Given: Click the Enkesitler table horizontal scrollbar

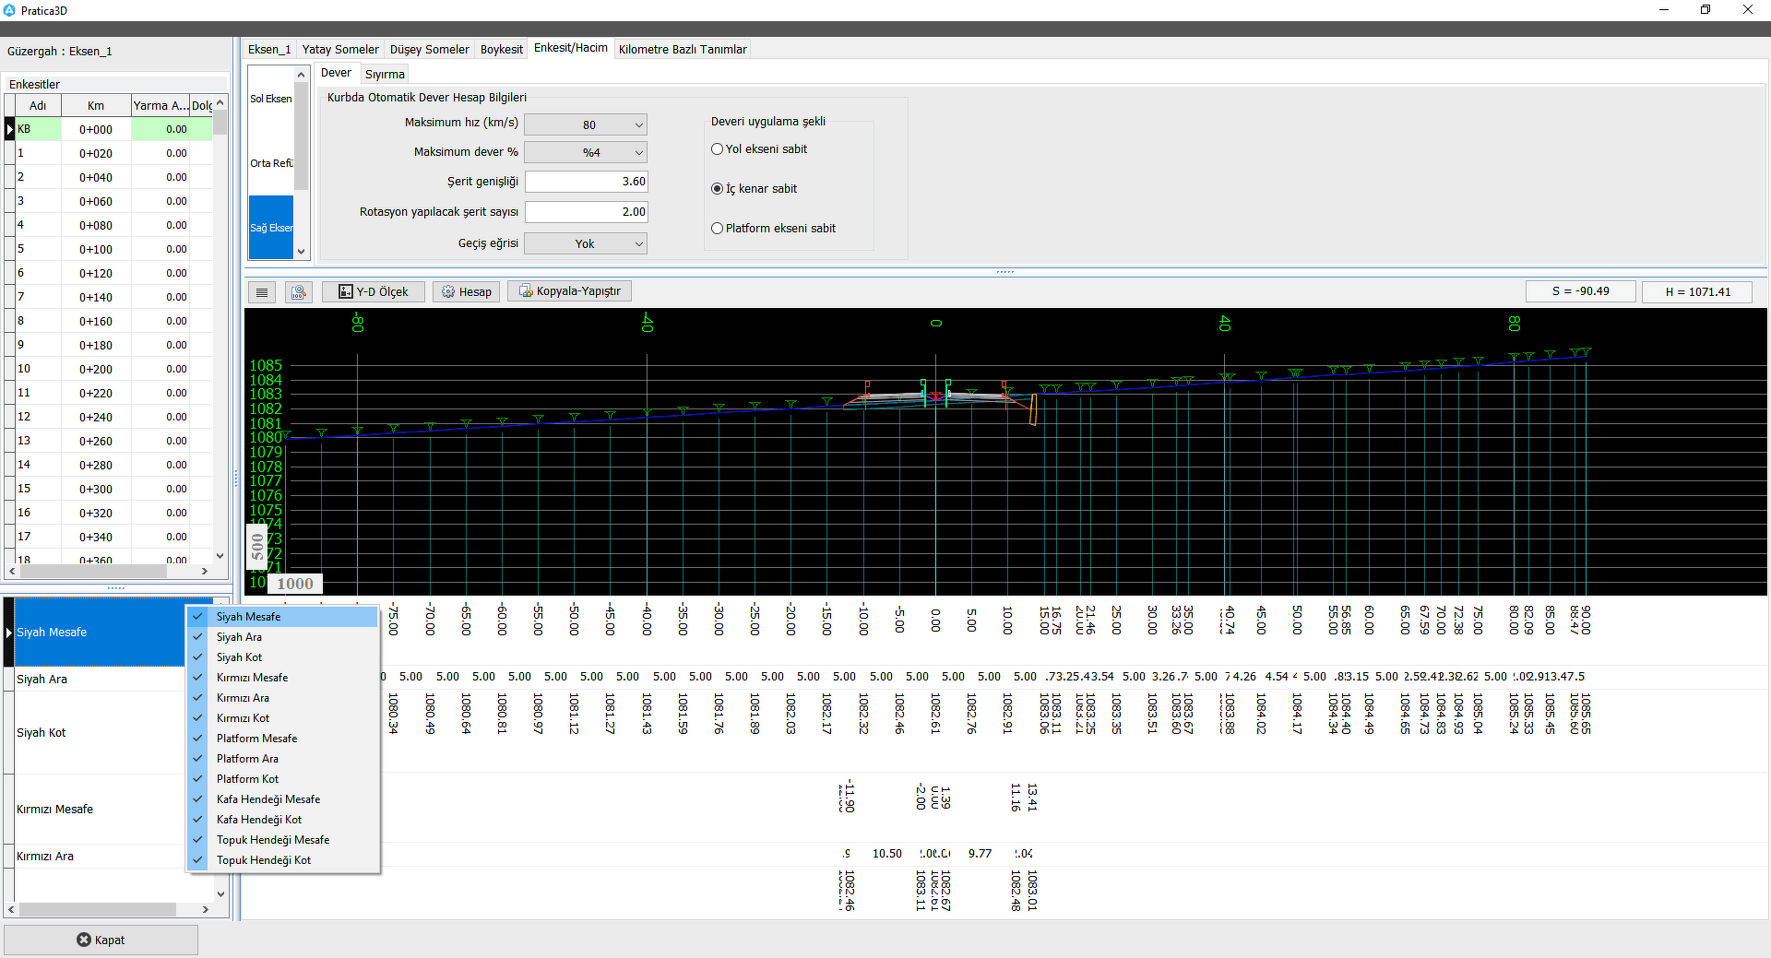Looking at the screenshot, I should [x=92, y=572].
